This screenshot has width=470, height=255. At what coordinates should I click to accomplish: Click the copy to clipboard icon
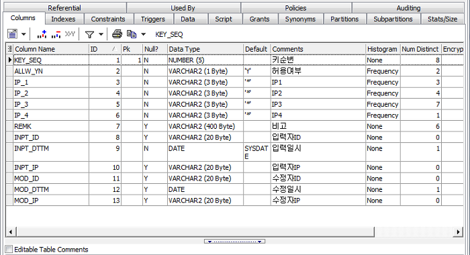click(x=132, y=34)
